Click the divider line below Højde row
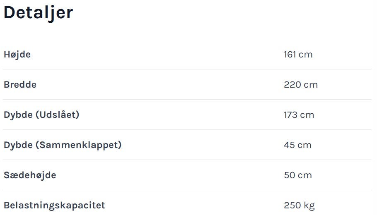 187,69
